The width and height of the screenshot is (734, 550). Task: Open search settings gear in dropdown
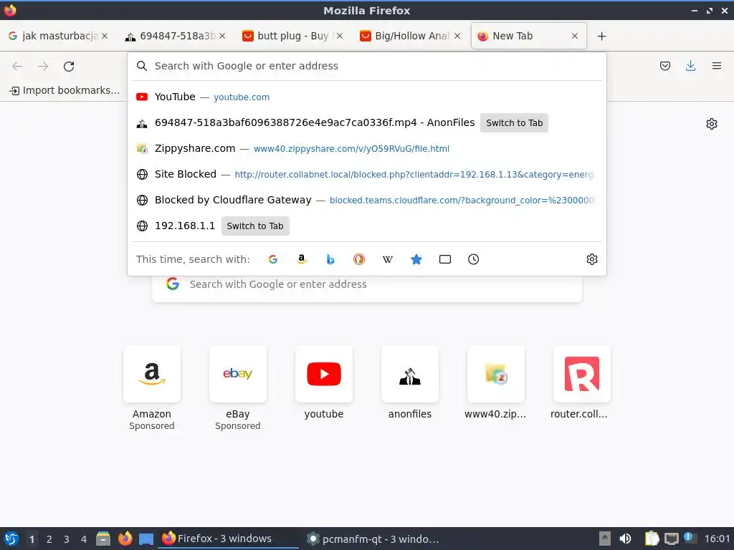click(x=591, y=259)
